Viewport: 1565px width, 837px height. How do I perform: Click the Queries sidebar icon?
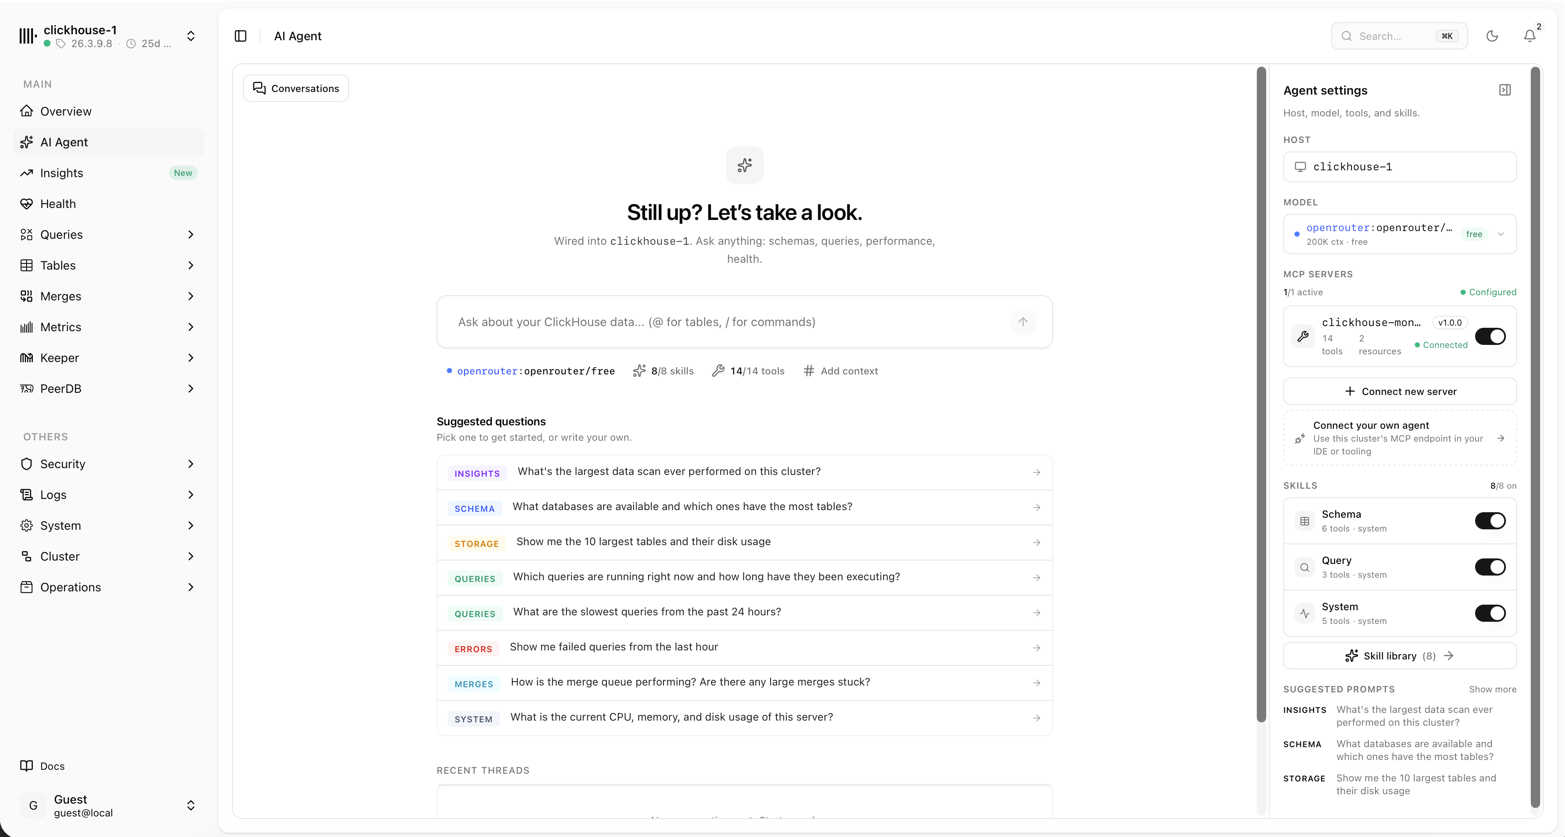click(26, 234)
